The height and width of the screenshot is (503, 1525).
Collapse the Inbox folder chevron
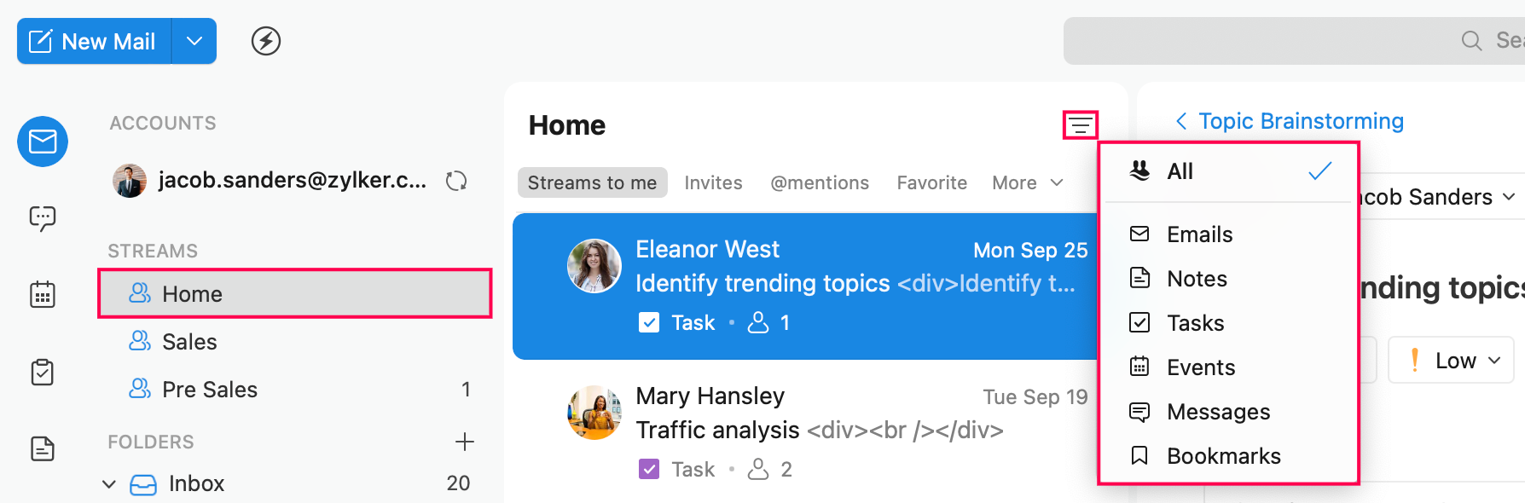tap(109, 484)
